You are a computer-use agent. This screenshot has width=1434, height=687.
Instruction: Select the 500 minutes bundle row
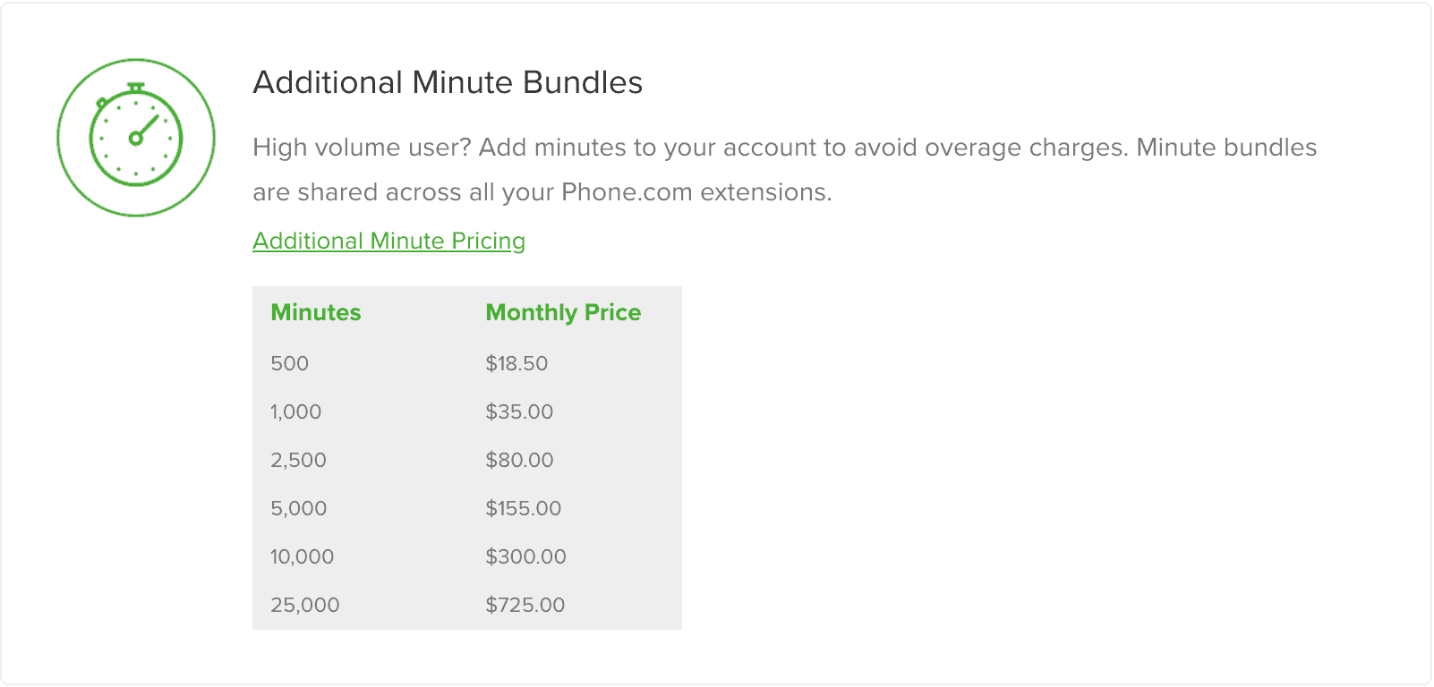(289, 363)
